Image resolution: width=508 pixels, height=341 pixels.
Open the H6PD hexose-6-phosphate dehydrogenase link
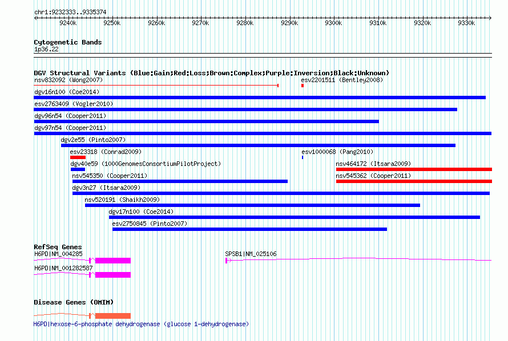coord(141,324)
